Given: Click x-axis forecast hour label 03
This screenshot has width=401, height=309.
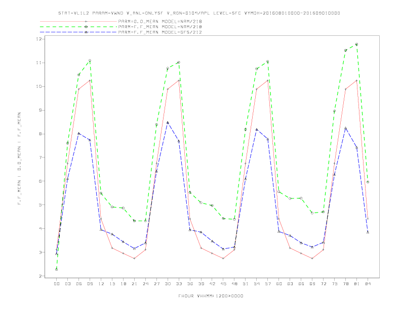Looking at the screenshot, I should (67, 284).
